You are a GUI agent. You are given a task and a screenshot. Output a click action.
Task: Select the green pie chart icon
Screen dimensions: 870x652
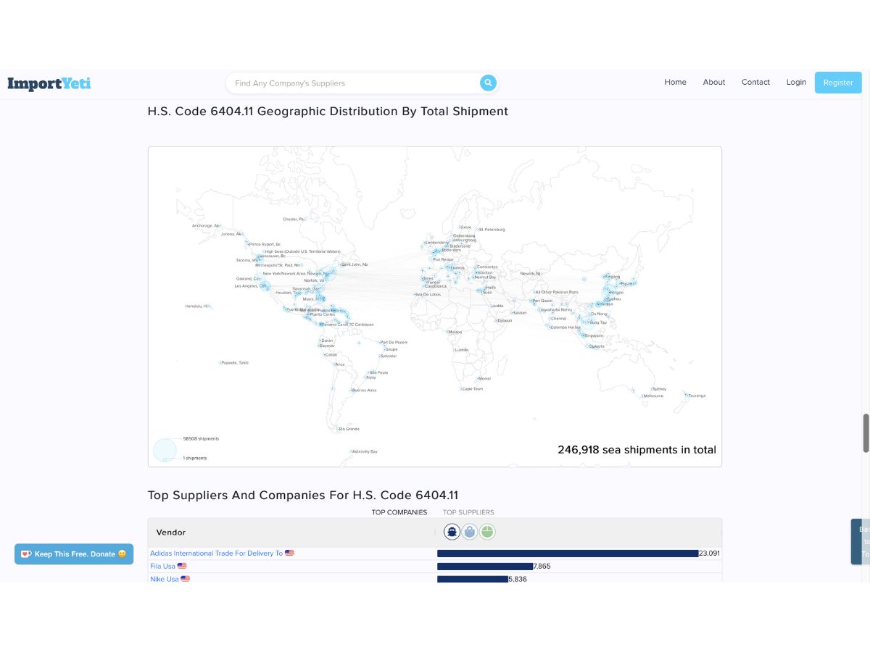click(488, 532)
